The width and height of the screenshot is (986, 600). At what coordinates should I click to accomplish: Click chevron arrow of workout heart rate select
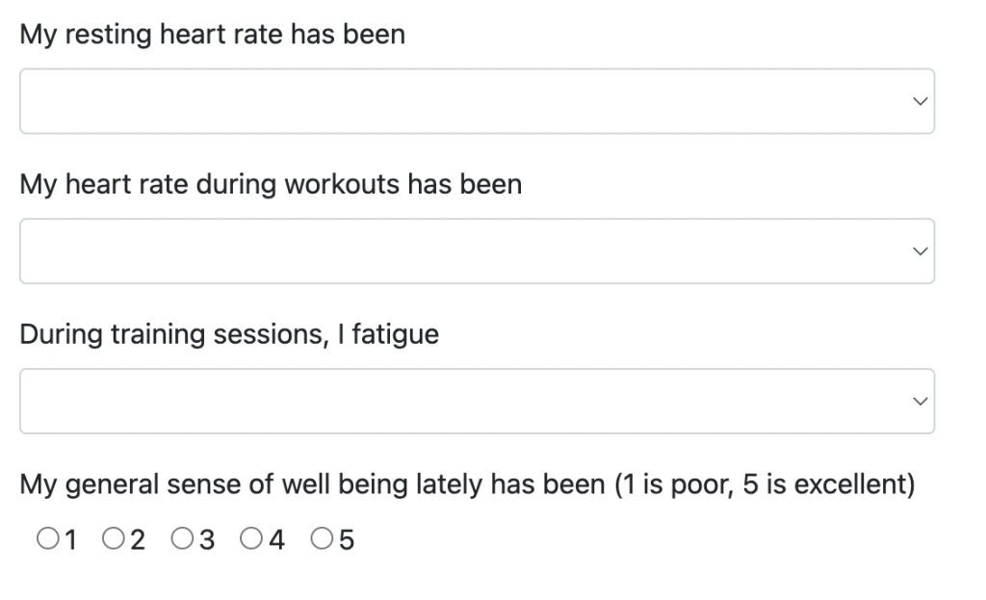[920, 251]
